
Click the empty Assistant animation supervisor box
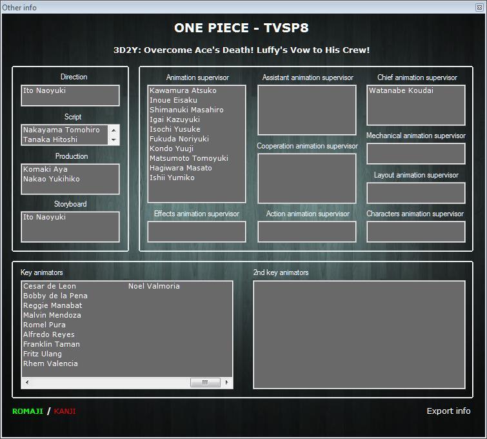pyautogui.click(x=307, y=110)
